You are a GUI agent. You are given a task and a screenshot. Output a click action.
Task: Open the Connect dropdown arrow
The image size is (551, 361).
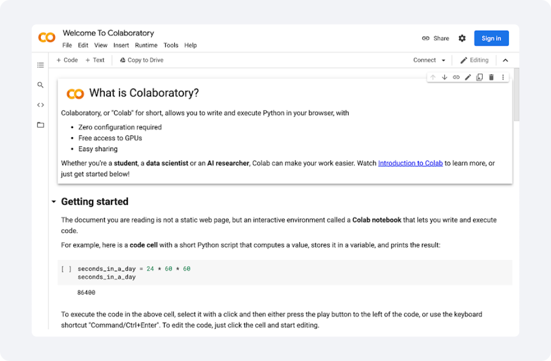click(443, 60)
